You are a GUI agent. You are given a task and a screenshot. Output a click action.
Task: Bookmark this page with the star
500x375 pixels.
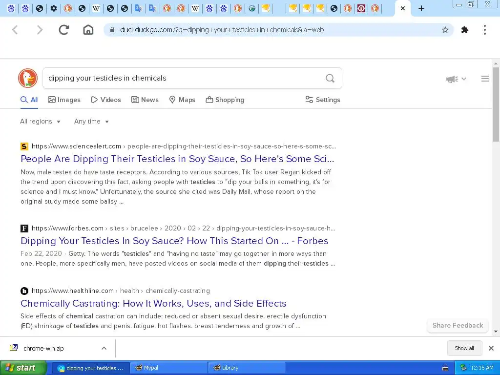445,30
